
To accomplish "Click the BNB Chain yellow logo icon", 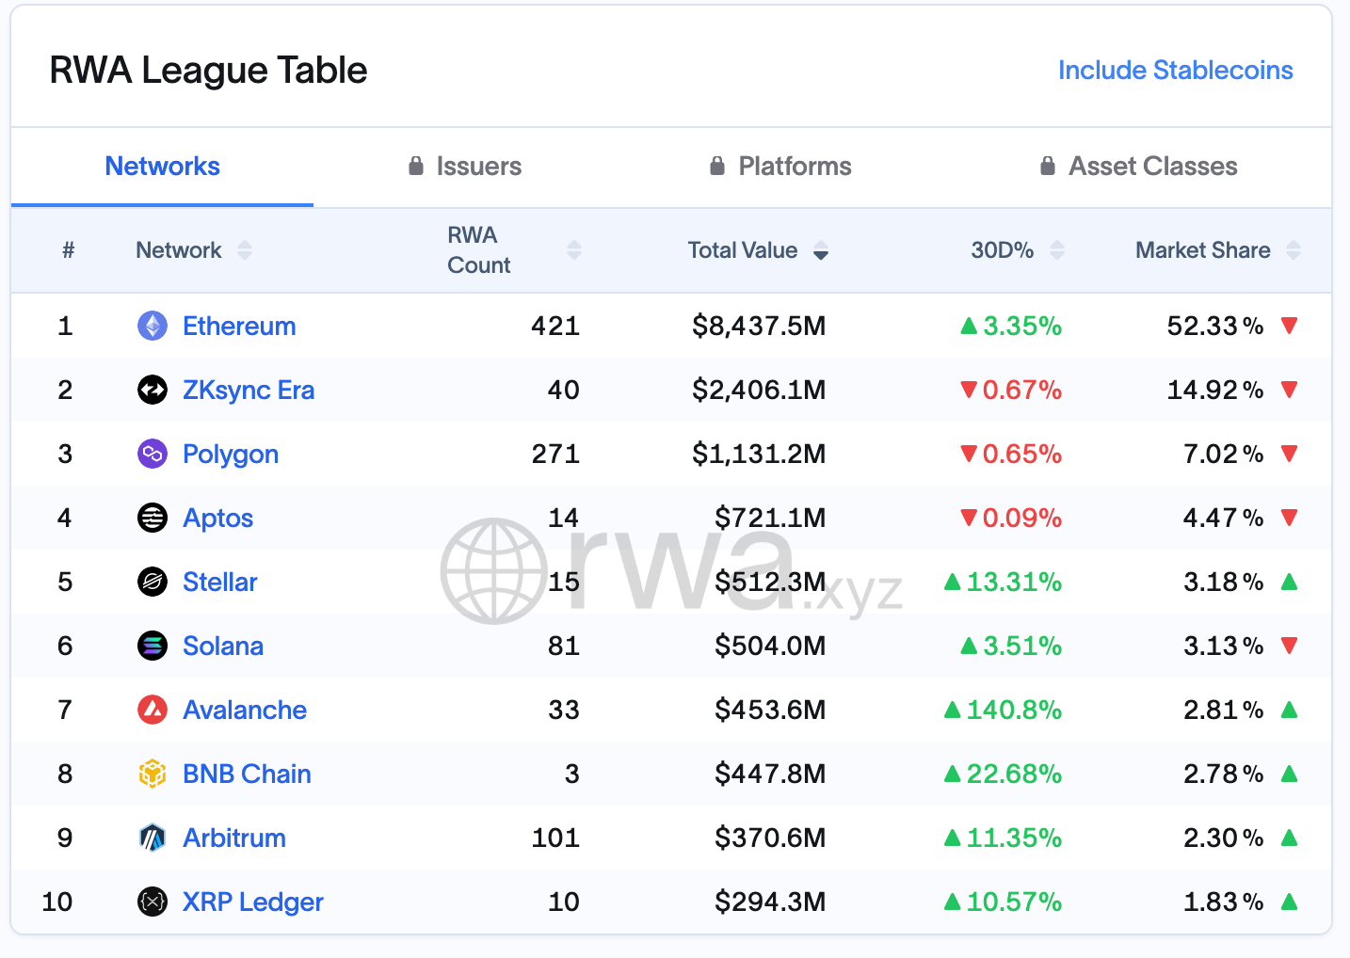I will coord(153,774).
